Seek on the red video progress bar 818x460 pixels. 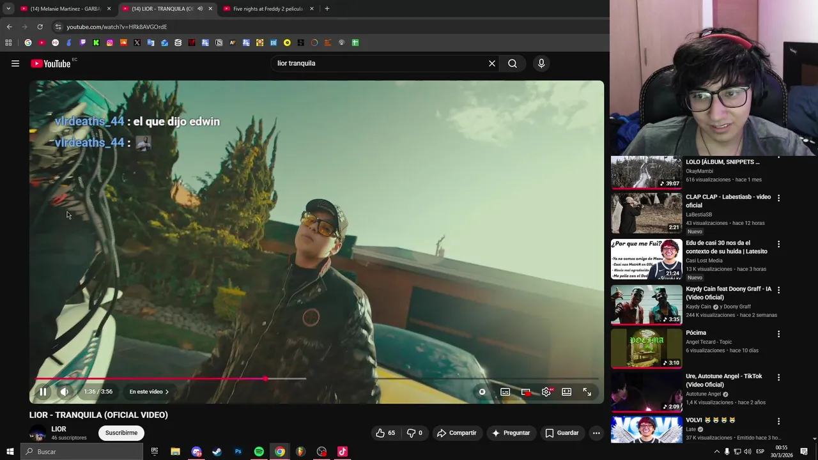pos(150,379)
